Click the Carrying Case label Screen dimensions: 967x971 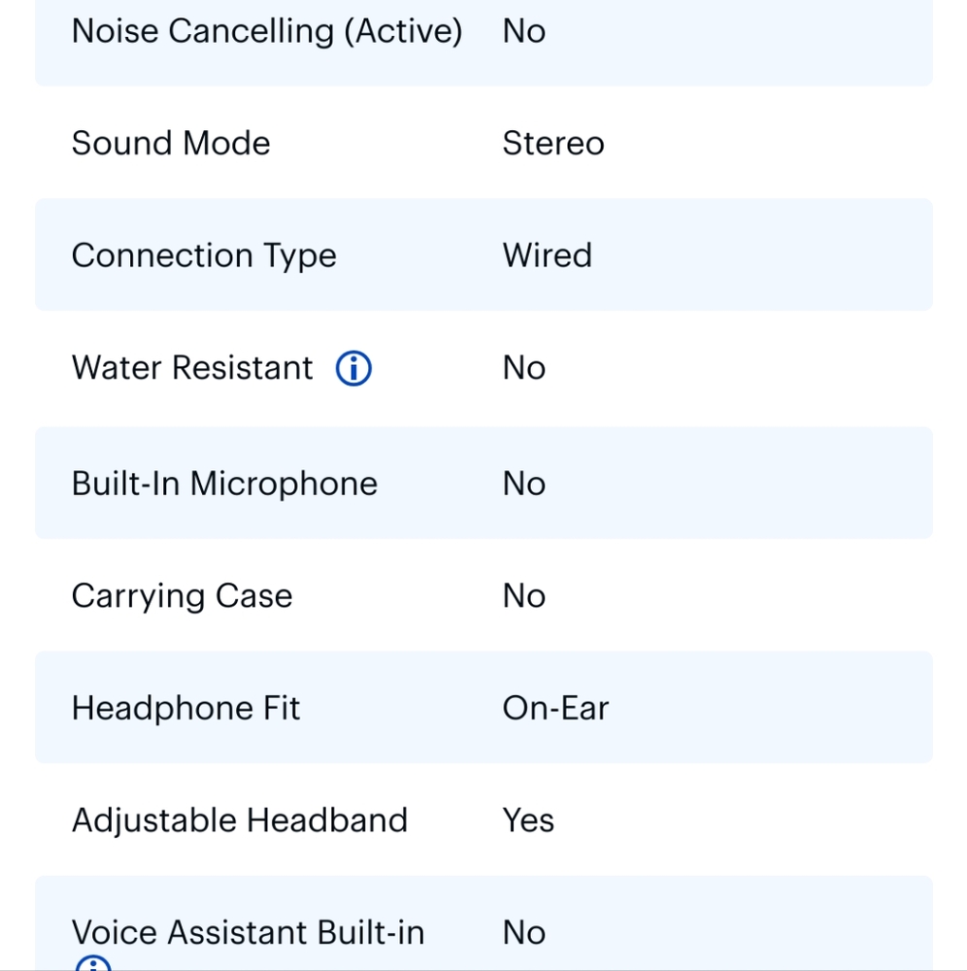pyautogui.click(x=182, y=596)
